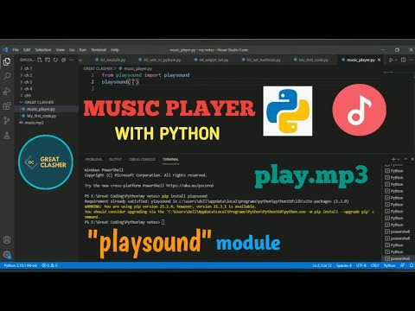Select Python 3.10.1 64-bit interpreter

(20, 265)
